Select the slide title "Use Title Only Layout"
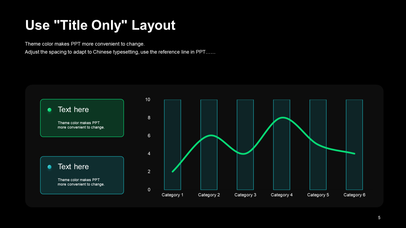Image resolution: width=406 pixels, height=228 pixels. point(100,25)
